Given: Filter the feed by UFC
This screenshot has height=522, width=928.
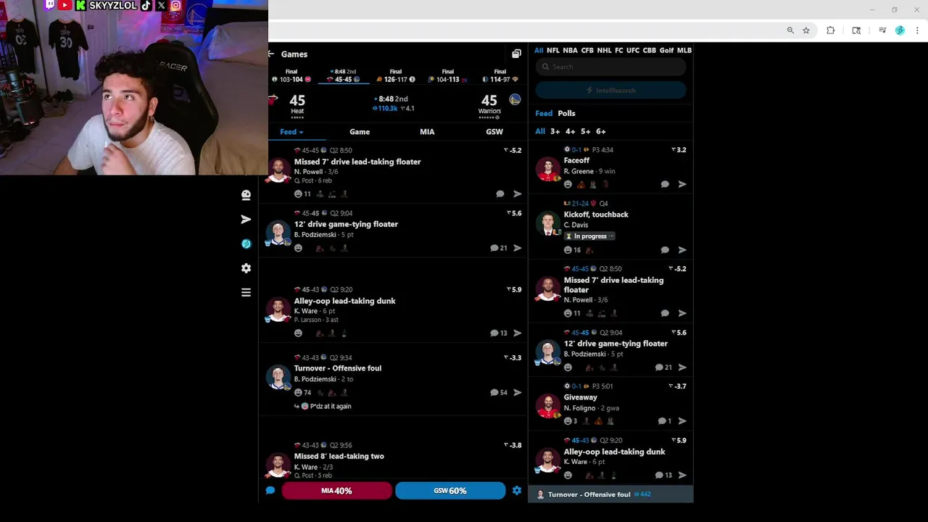Looking at the screenshot, I should (633, 51).
